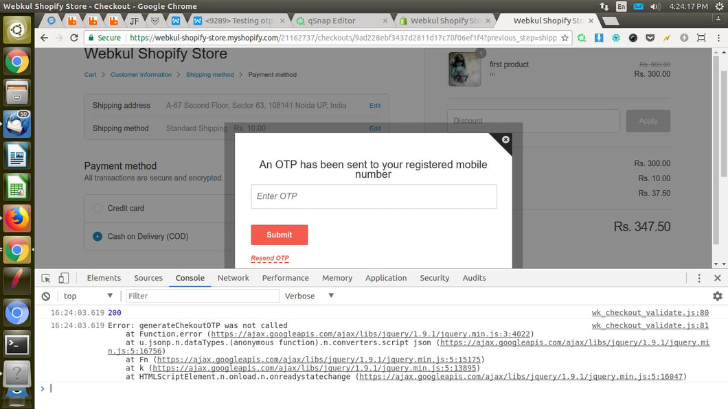Viewport: 728px width, 409px height.
Task: Switch to the Network tab
Action: [x=233, y=278]
